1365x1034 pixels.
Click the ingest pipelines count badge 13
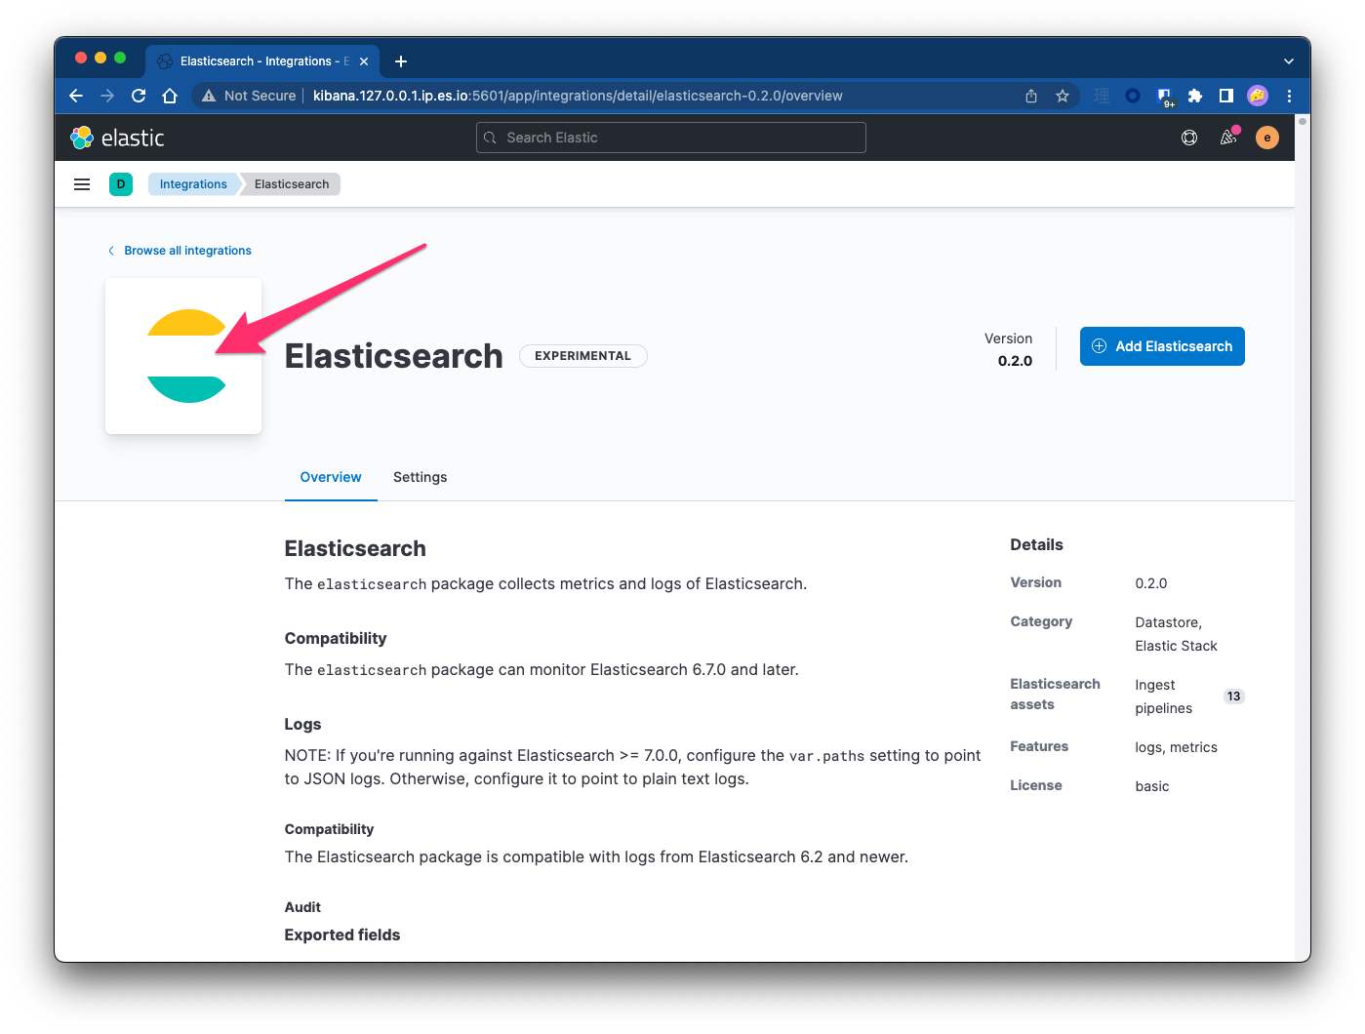point(1234,696)
